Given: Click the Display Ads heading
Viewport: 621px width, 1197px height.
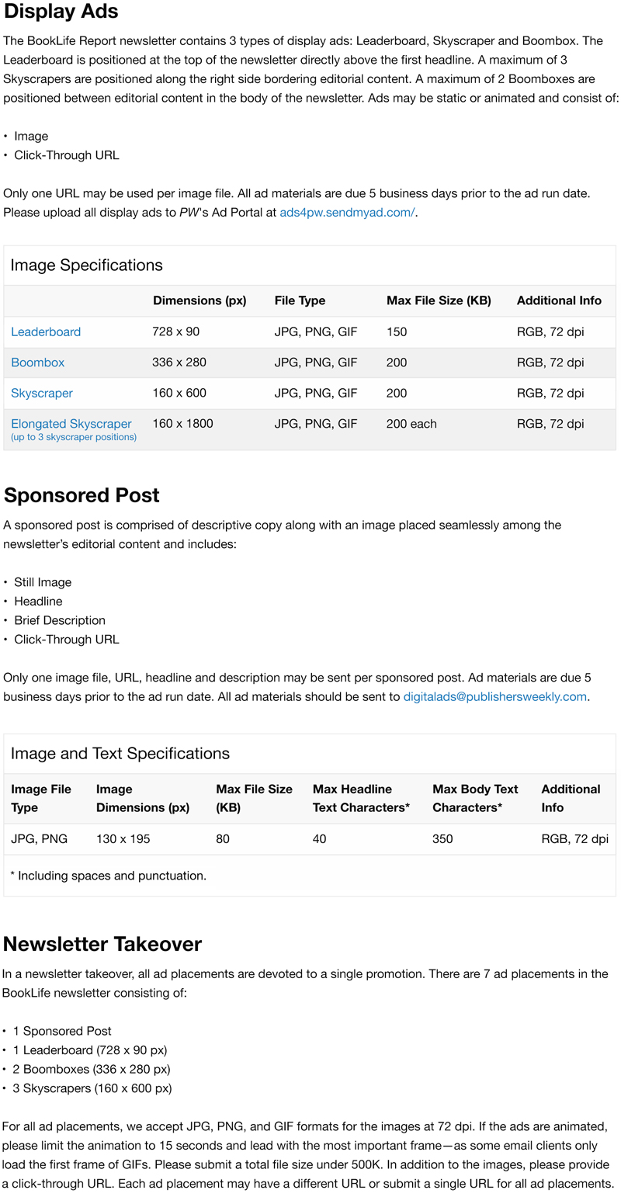Looking at the screenshot, I should click(61, 12).
